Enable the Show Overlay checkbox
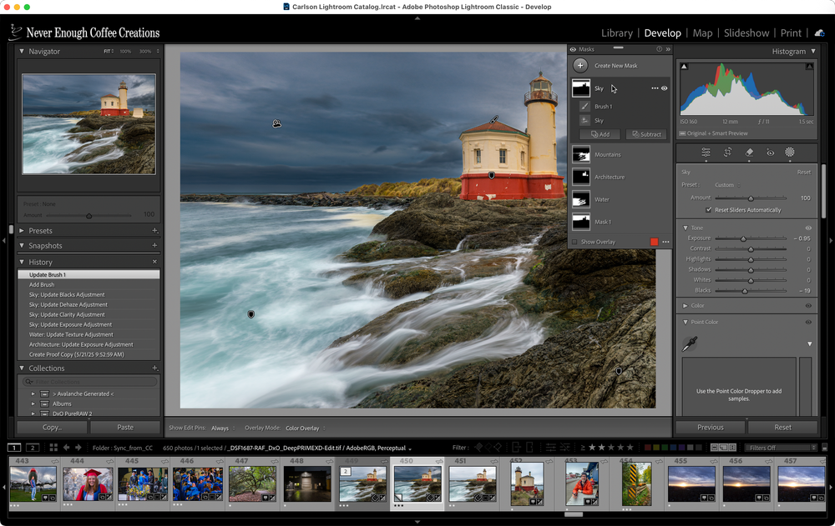 (x=574, y=242)
